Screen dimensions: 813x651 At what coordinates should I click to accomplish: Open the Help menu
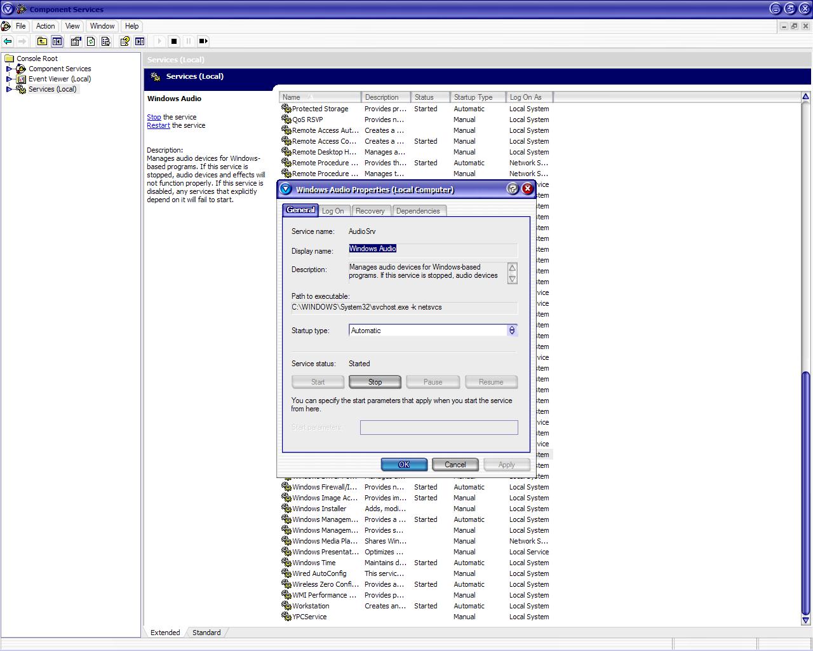point(132,26)
